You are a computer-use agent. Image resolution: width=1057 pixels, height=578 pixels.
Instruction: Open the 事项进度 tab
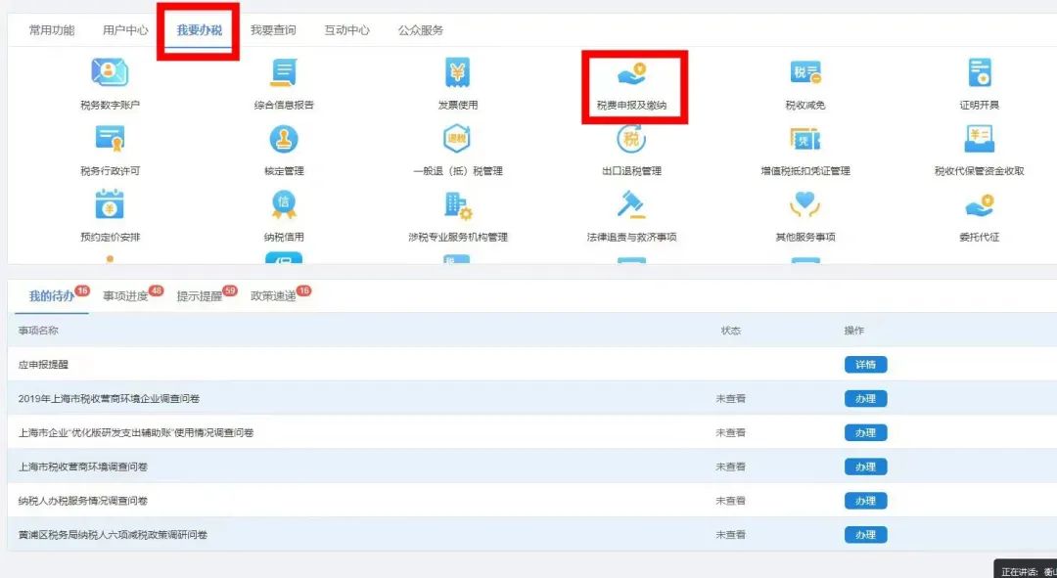tap(126, 296)
